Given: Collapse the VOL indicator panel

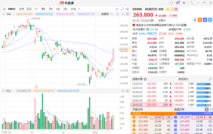Looking at the screenshot, I should tap(3, 91).
